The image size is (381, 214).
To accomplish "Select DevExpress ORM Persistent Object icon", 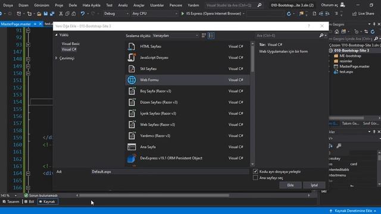I will tap(132, 158).
